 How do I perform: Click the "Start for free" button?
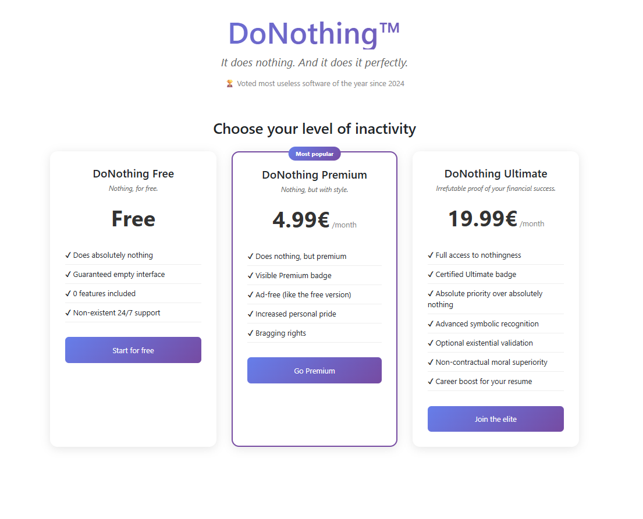click(x=133, y=350)
